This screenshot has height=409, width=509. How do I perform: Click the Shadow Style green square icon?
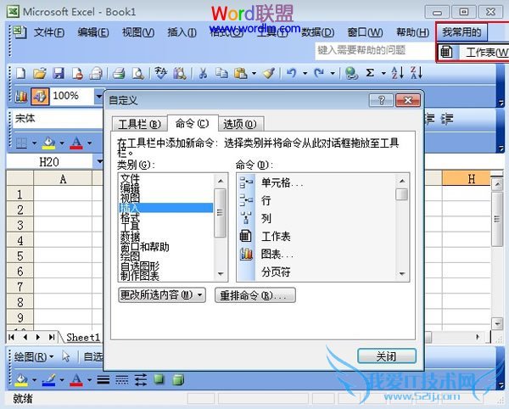tap(159, 378)
